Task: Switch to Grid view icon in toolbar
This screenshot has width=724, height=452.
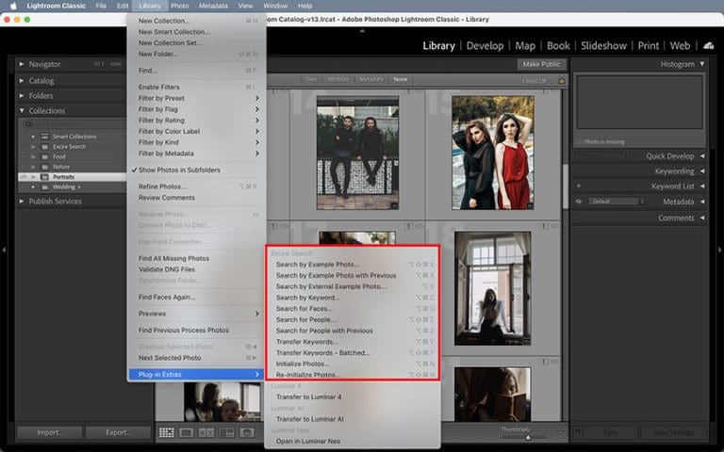Action: click(x=166, y=432)
